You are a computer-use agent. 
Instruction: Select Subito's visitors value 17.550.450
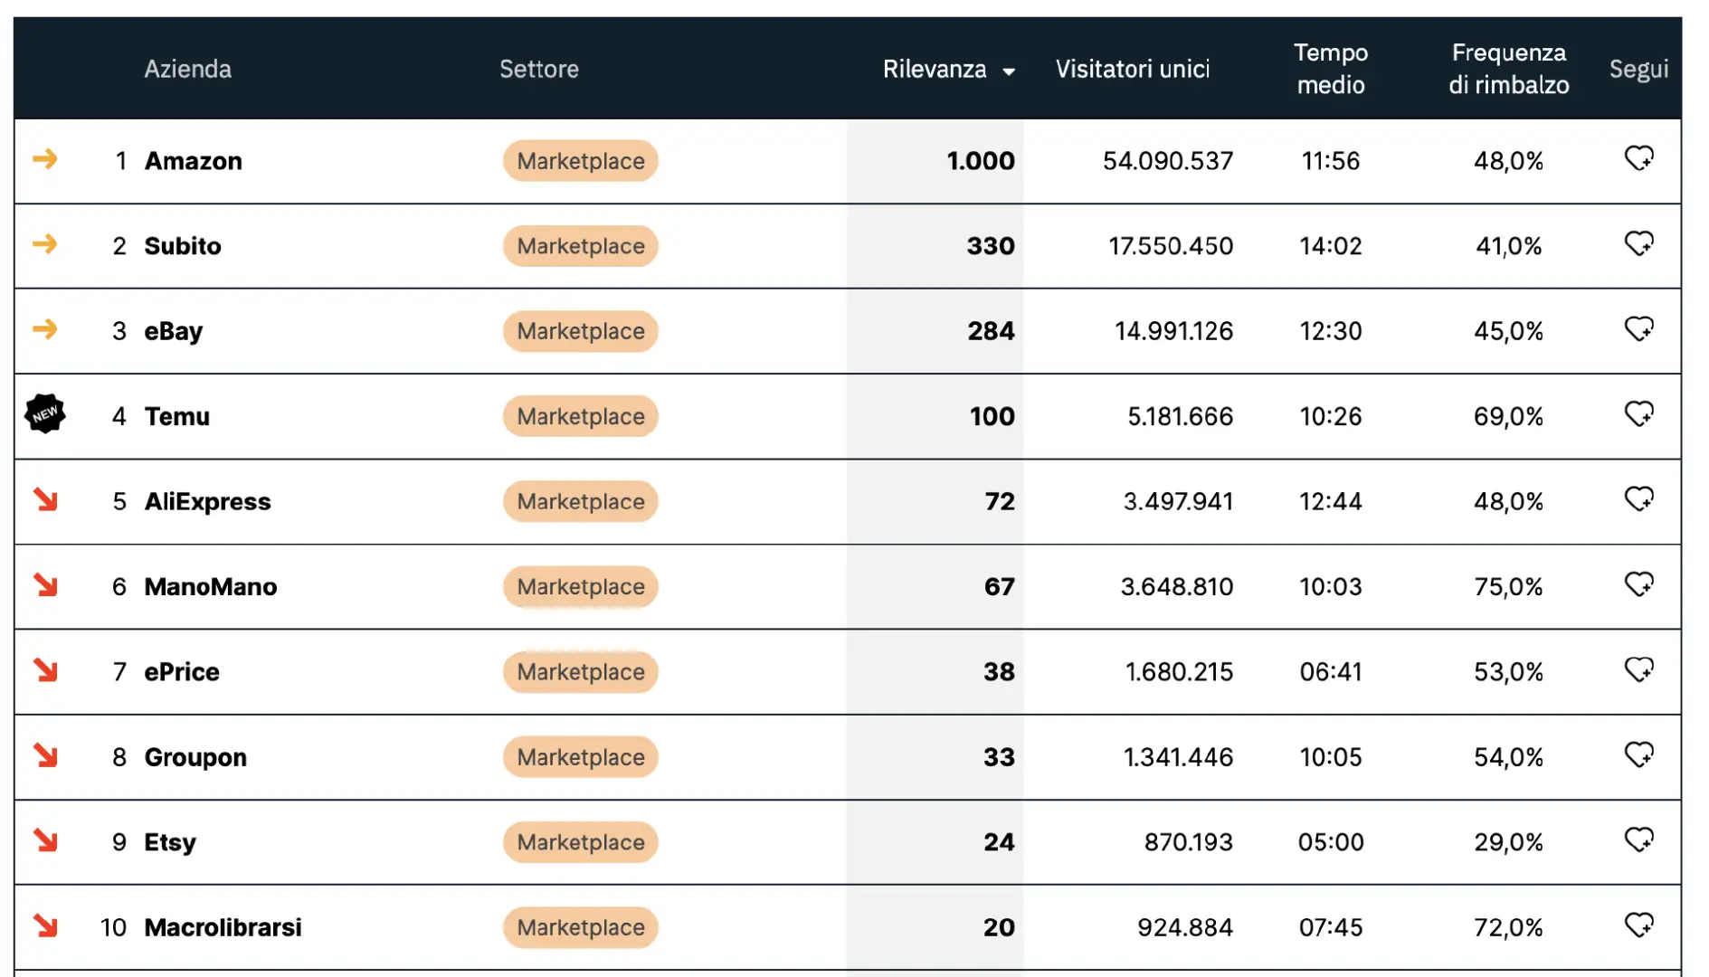click(x=1171, y=246)
